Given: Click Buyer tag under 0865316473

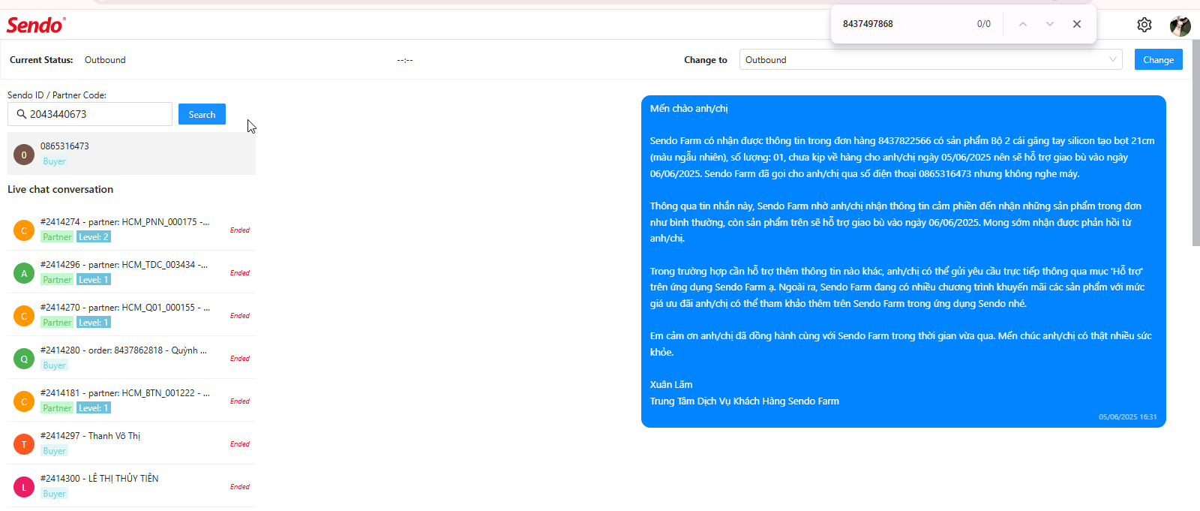Looking at the screenshot, I should (x=54, y=161).
